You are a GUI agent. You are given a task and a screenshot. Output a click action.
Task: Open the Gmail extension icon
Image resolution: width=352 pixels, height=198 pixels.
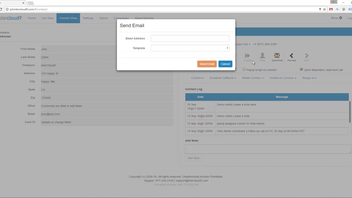(x=331, y=9)
